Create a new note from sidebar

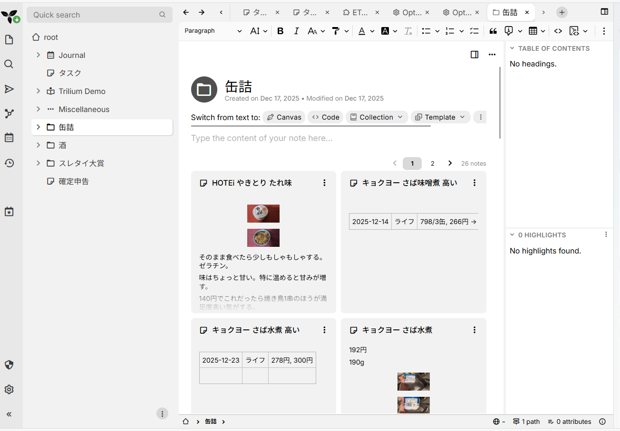9,40
